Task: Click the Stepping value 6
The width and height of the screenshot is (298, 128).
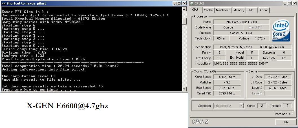Action: point(284,52)
